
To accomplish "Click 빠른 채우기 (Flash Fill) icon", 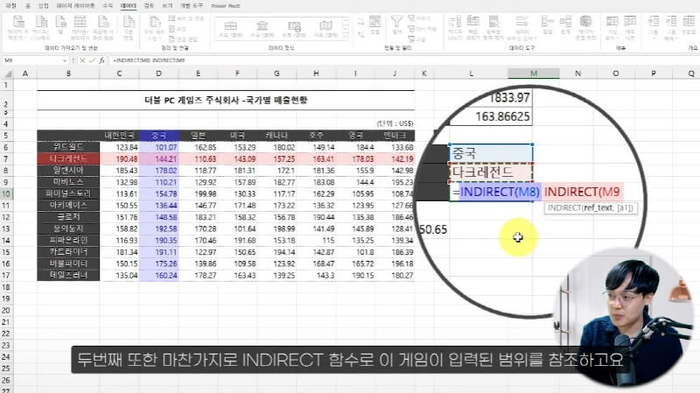I will (x=472, y=28).
